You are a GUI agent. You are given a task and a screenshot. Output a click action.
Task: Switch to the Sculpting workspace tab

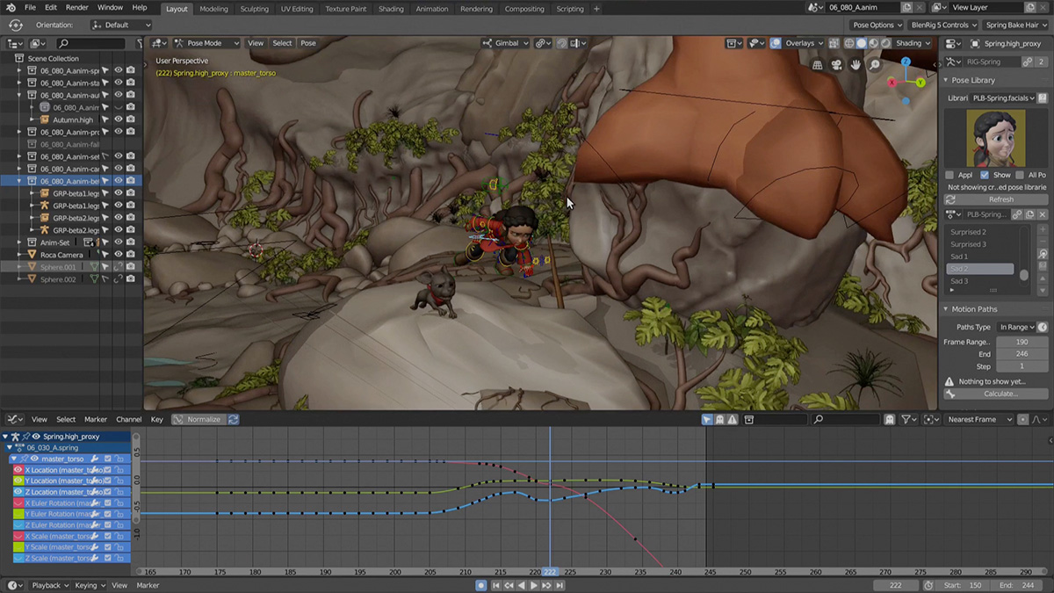pyautogui.click(x=254, y=9)
